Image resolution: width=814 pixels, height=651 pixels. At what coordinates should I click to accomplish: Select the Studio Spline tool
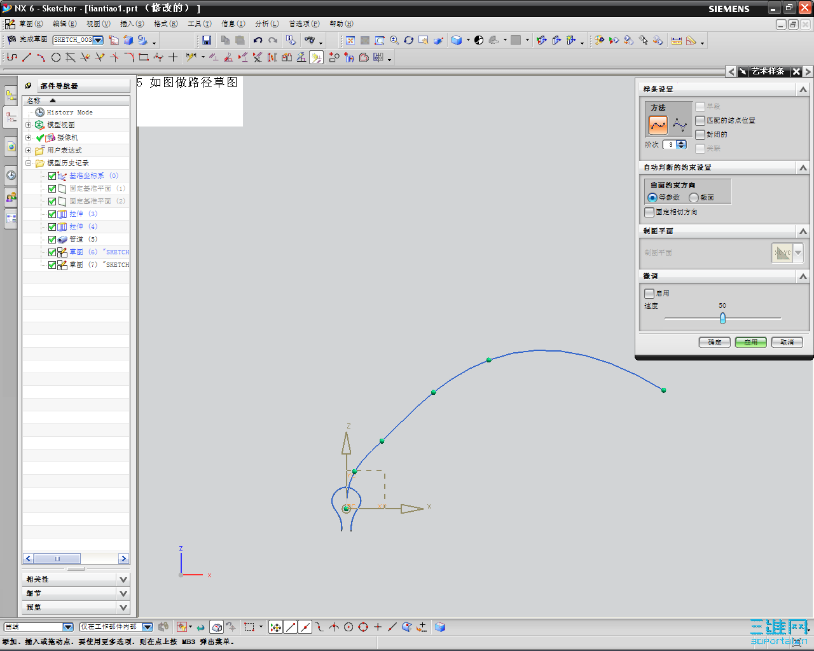(158, 57)
